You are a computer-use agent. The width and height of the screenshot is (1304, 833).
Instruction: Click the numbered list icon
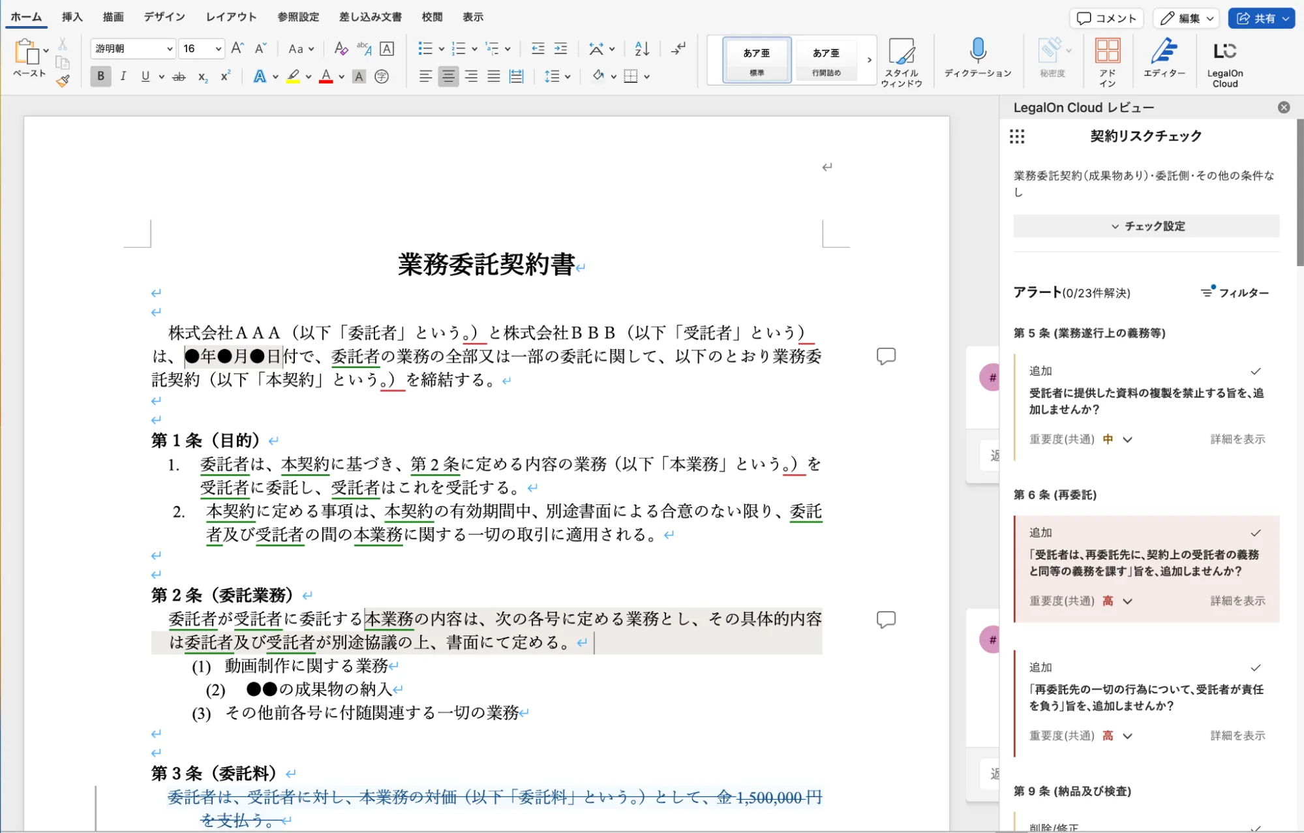[x=459, y=48]
